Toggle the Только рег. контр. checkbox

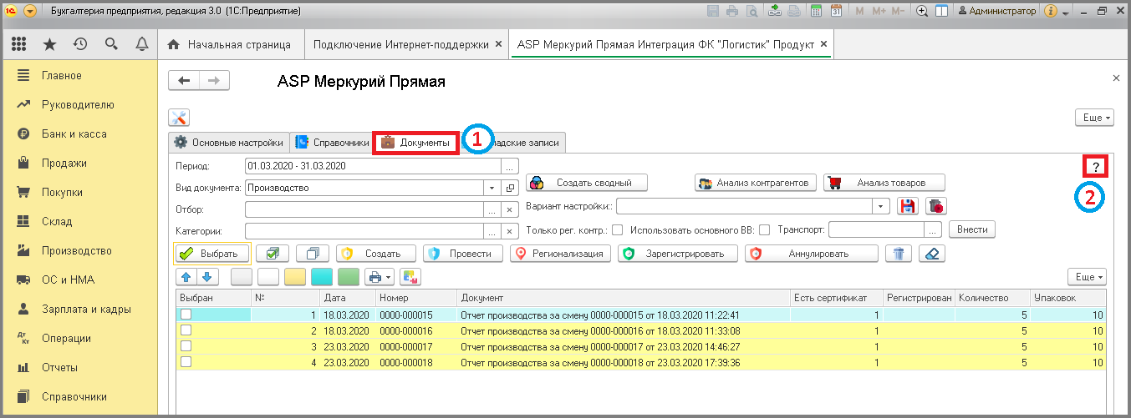618,230
